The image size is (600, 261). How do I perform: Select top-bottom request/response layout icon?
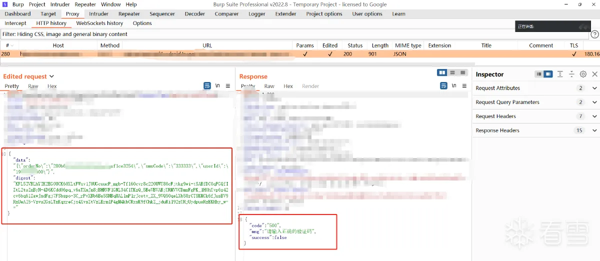click(x=452, y=73)
